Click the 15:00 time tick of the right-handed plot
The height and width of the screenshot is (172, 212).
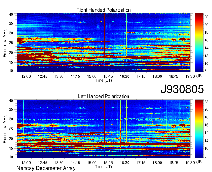(x=92, y=76)
